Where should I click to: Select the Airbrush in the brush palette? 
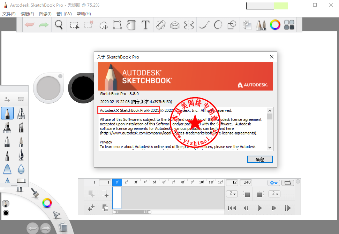tap(21, 113)
